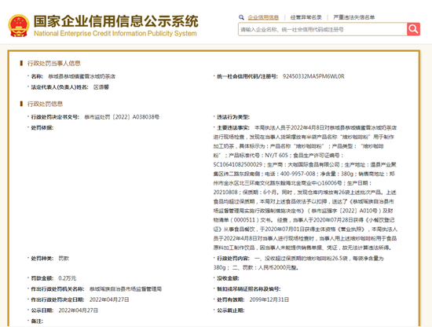The height and width of the screenshot is (327, 432).
Task: Click the small blue magnifier icon
Action: coord(241,17)
